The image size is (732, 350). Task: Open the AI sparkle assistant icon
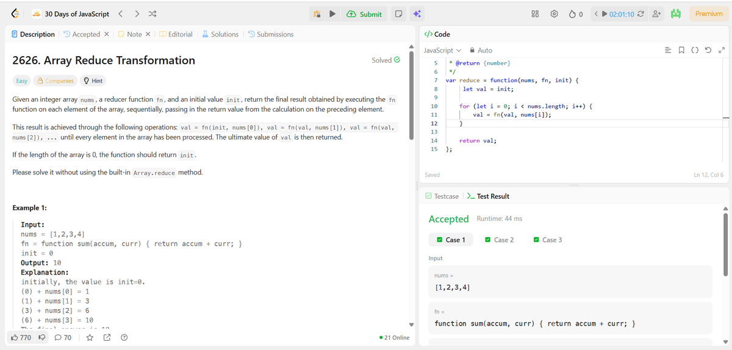point(416,13)
